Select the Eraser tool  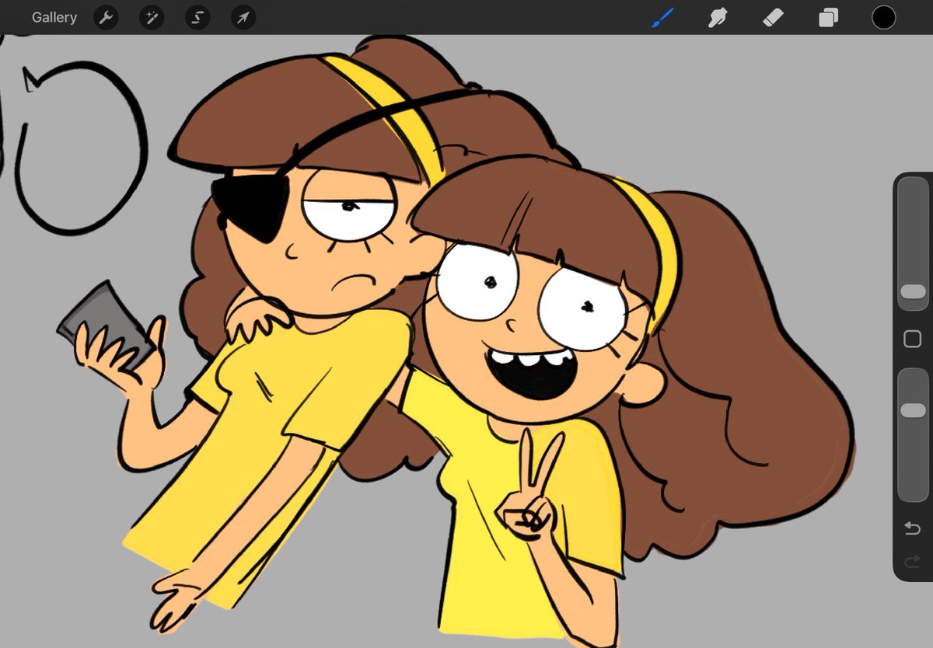(x=773, y=17)
